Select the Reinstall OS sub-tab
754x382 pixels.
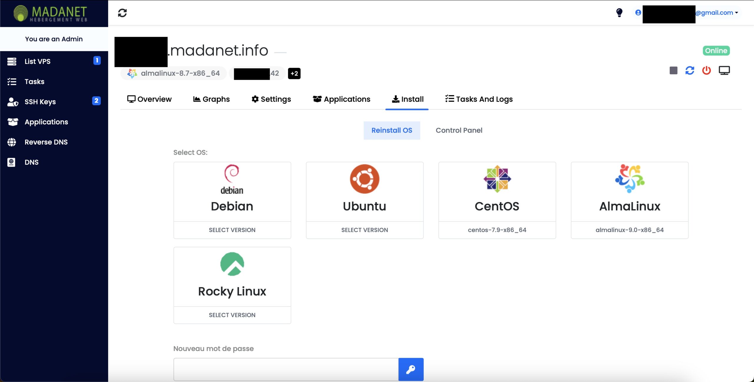click(392, 130)
